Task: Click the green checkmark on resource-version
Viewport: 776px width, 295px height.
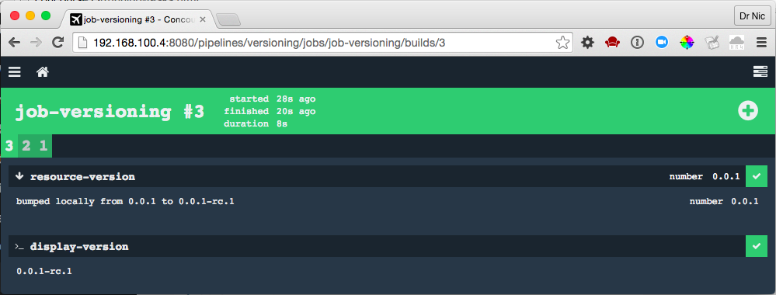Action: coord(757,177)
